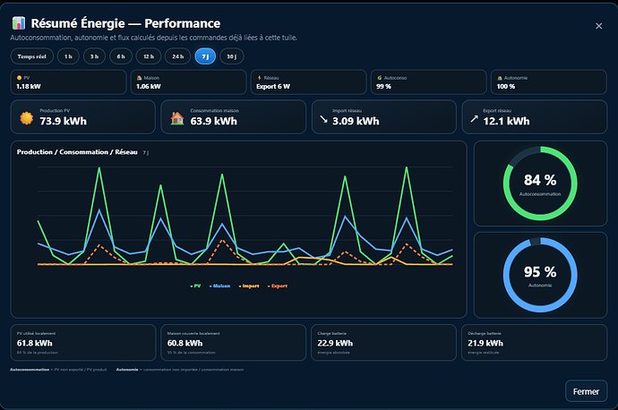Click the 21.9 kWh Décharge batterie value
The width and height of the screenshot is (618, 410).
(x=485, y=344)
